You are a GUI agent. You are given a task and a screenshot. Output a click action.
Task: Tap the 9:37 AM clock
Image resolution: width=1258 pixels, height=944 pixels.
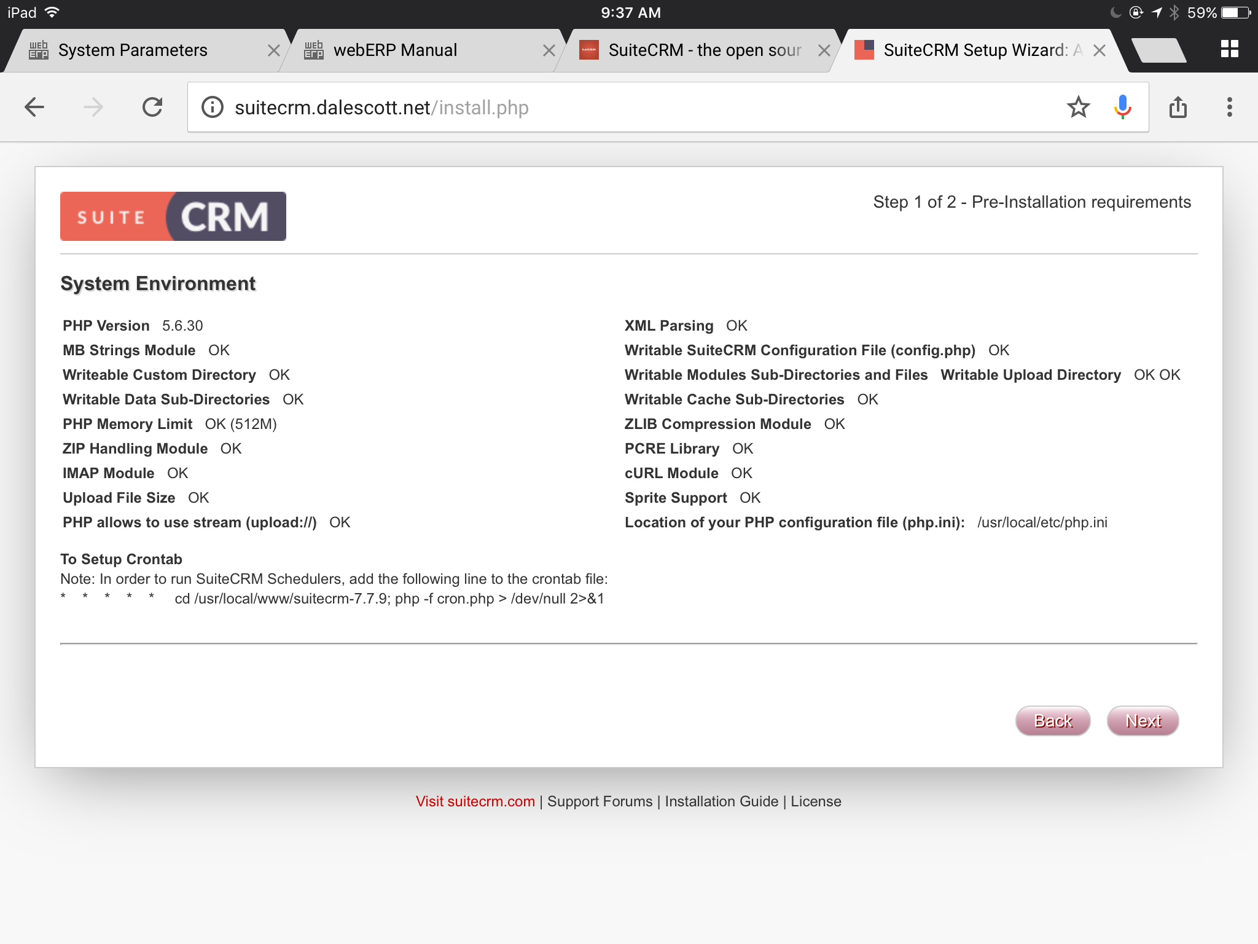[x=631, y=13]
